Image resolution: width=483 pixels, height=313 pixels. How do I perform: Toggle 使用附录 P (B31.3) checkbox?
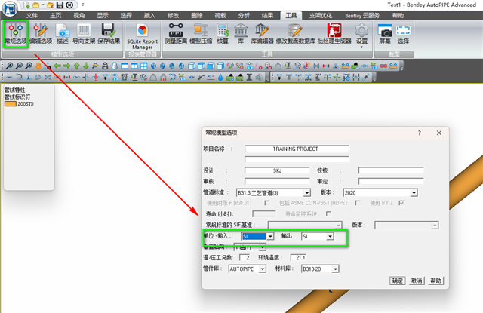(267, 203)
